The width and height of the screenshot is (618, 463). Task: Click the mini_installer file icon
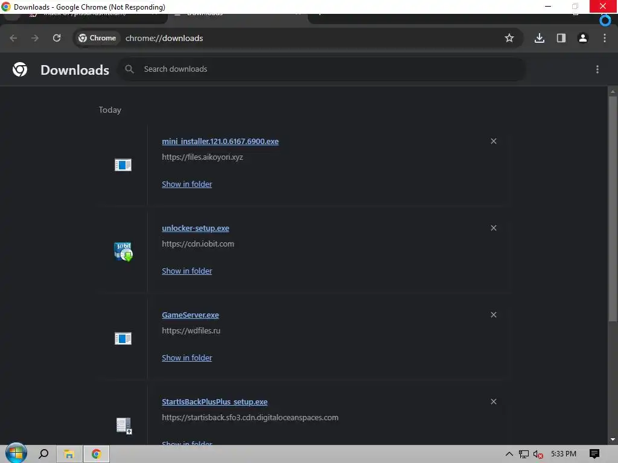pyautogui.click(x=123, y=165)
